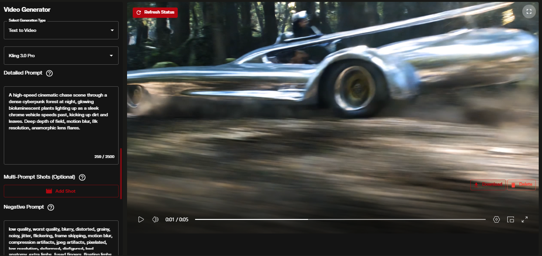
Task: Click into the Negative Prompt text area
Action: 61,238
